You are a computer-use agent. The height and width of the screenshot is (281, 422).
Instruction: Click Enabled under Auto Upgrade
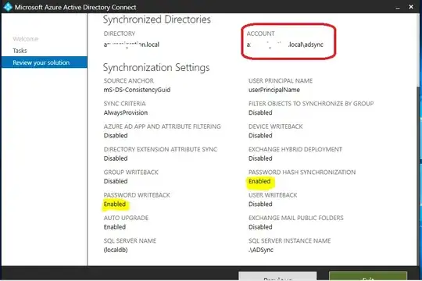(115, 227)
